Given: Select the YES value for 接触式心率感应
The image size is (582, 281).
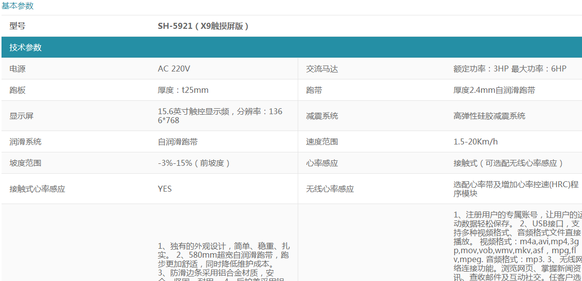Looking at the screenshot, I should click(x=165, y=189).
